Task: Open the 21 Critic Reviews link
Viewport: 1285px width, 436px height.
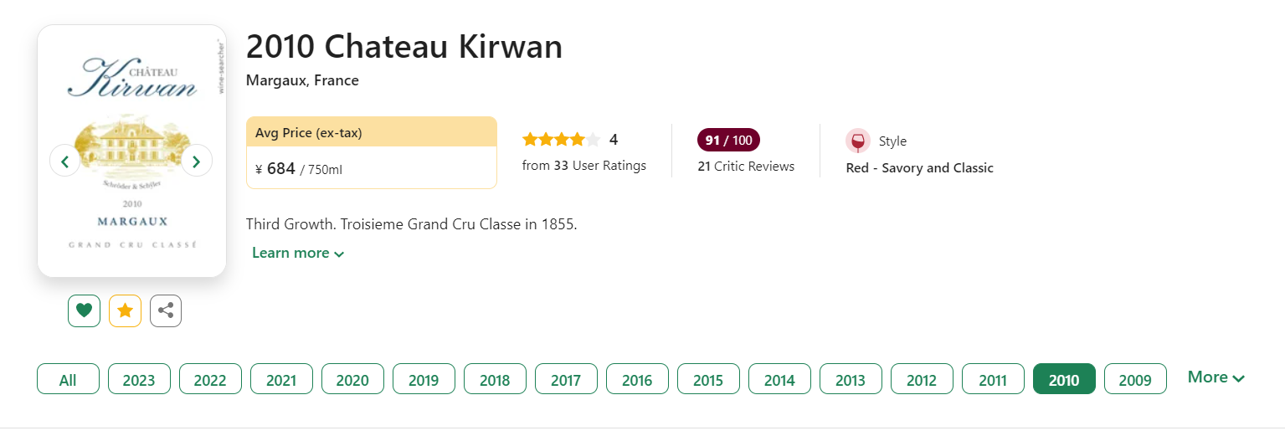Action: click(746, 166)
